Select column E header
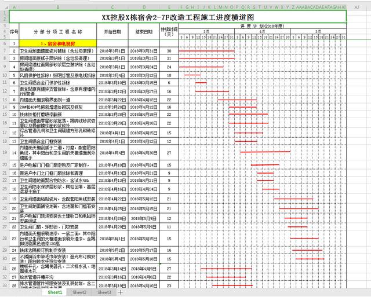The height and width of the screenshot is (297, 371). (x=169, y=8)
